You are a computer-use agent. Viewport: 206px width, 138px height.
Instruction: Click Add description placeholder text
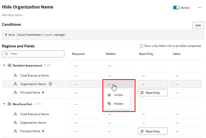point(12,15)
